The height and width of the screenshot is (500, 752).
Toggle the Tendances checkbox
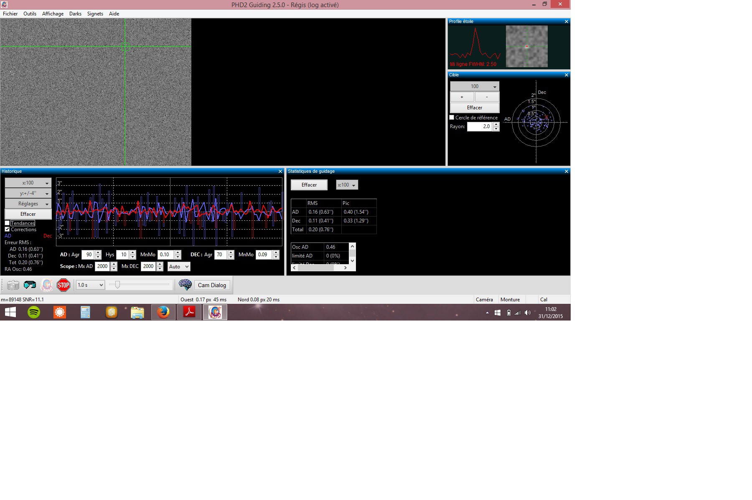pos(7,223)
